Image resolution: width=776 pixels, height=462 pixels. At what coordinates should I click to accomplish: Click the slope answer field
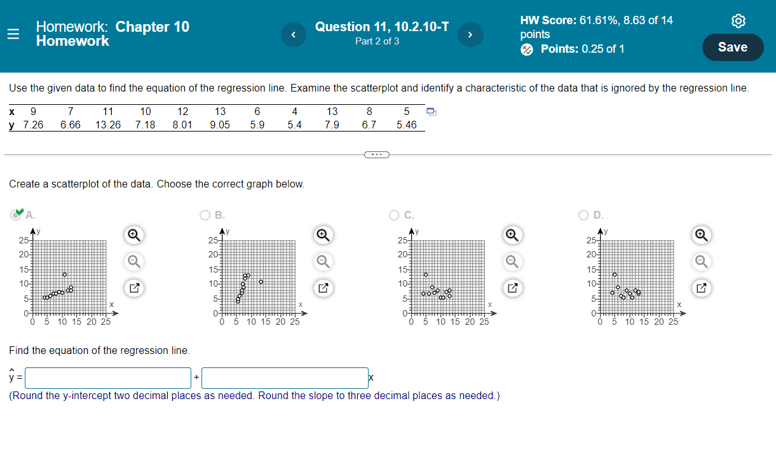[x=284, y=377]
